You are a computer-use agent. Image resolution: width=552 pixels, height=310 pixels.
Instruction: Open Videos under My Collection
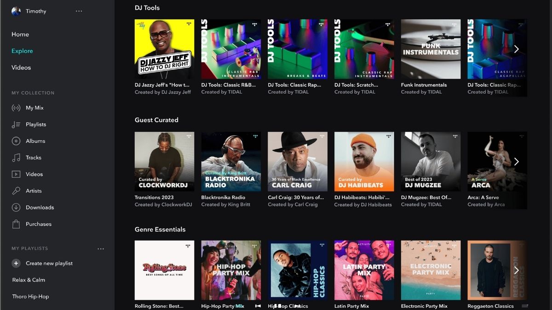[34, 175]
